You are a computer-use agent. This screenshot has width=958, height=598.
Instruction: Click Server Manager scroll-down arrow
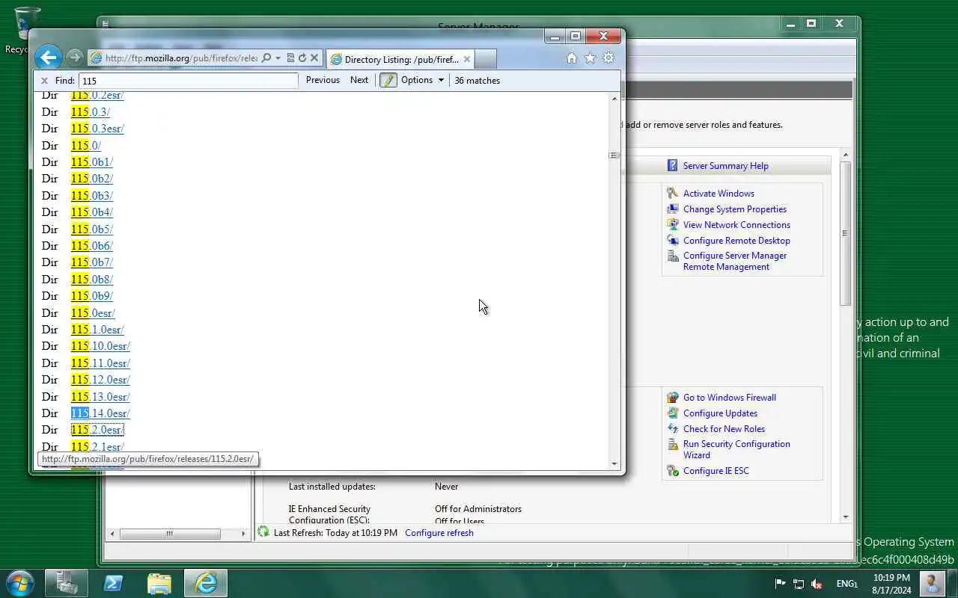pos(846,517)
